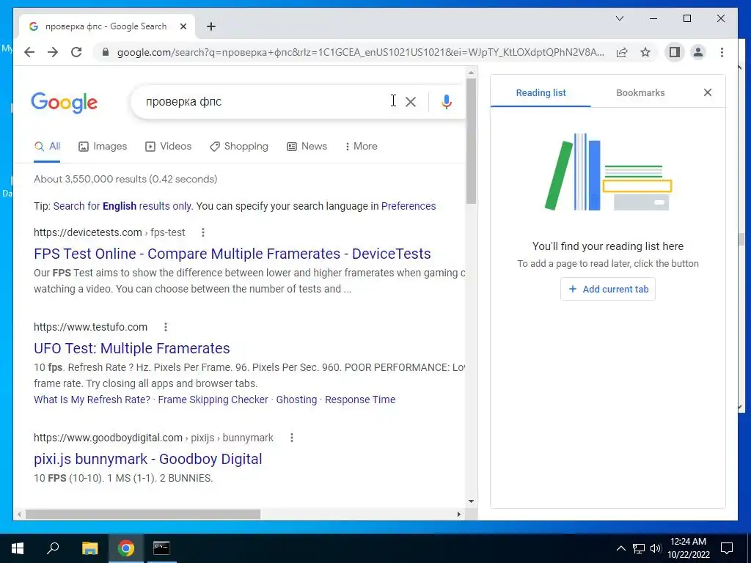Click the scroll down arrow of page scrollbar
The height and width of the screenshot is (563, 751).
tap(472, 501)
